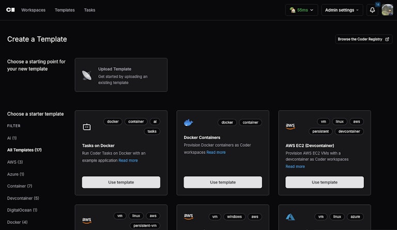Click the 'Docker Containers' card title
This screenshot has height=230, width=397.
point(202,137)
